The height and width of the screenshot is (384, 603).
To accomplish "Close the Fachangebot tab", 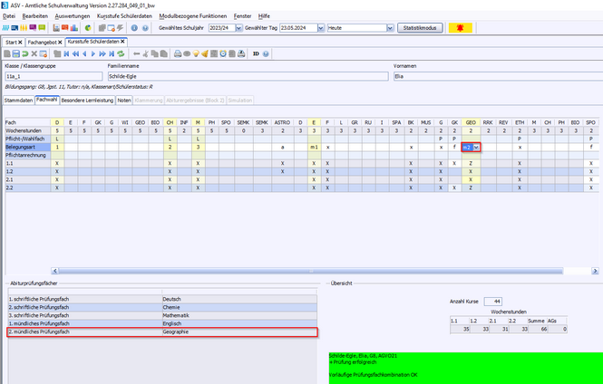I will pos(59,42).
